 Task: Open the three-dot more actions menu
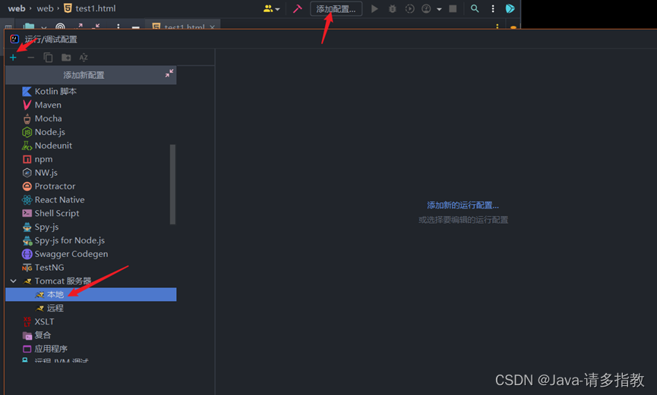[x=493, y=8]
